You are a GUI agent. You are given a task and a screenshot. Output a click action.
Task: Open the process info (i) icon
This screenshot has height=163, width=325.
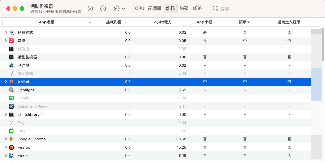pyautogui.click(x=103, y=9)
